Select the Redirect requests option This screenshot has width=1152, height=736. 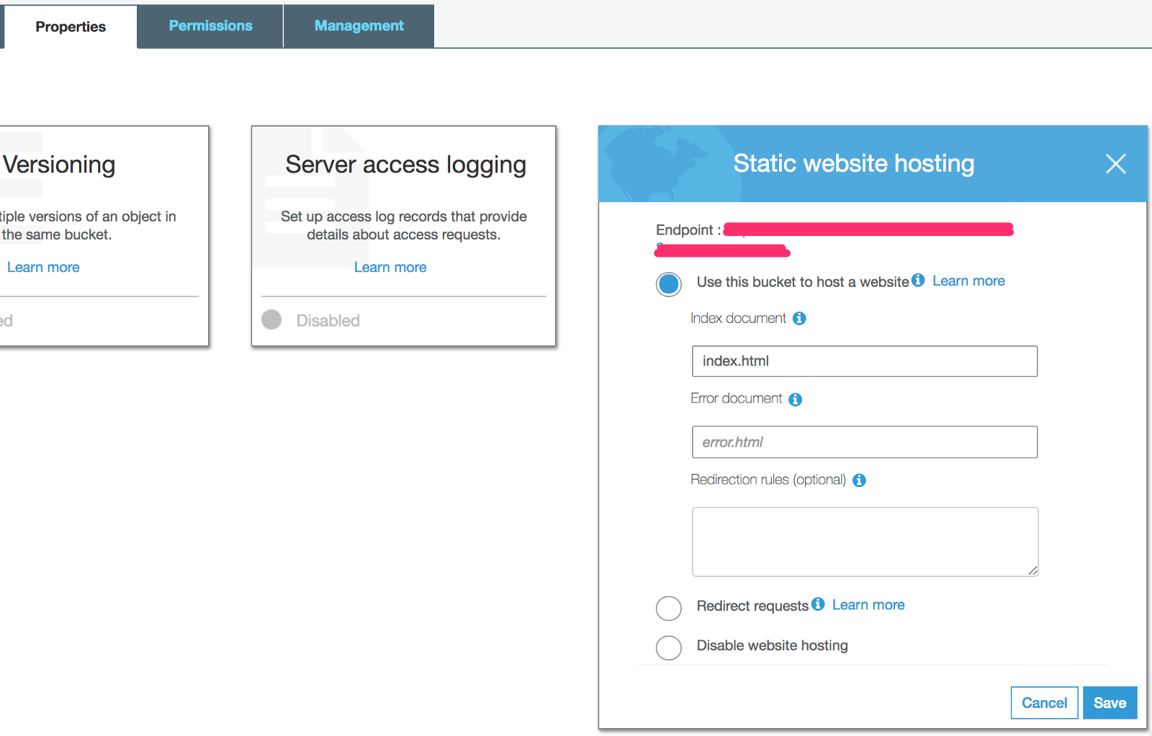tap(669, 608)
